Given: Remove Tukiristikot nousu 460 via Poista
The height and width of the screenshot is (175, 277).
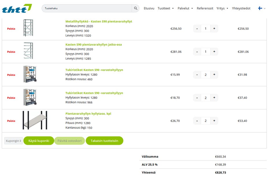Looking at the screenshot, I should point(11,75).
